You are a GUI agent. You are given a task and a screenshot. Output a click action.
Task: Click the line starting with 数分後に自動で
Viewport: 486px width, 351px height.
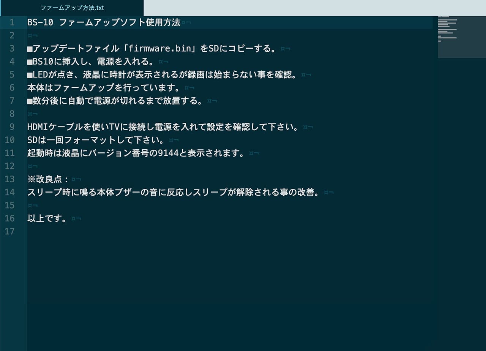[115, 101]
